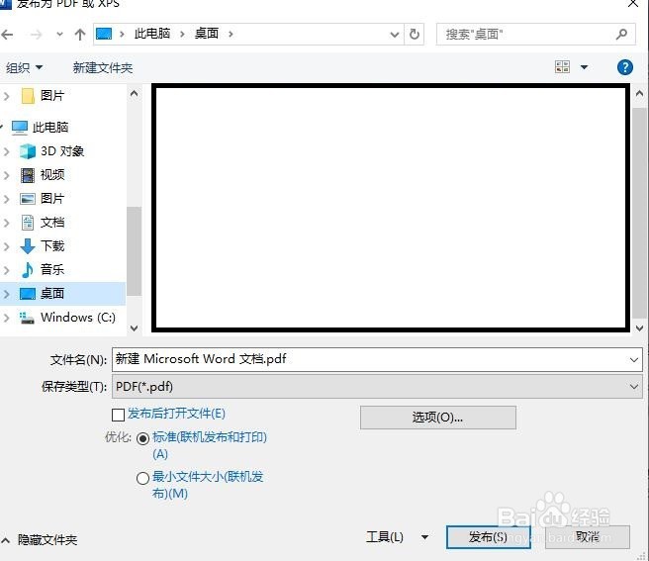Expand the yellow 图片 folder node
This screenshot has width=649, height=561.
(6, 96)
